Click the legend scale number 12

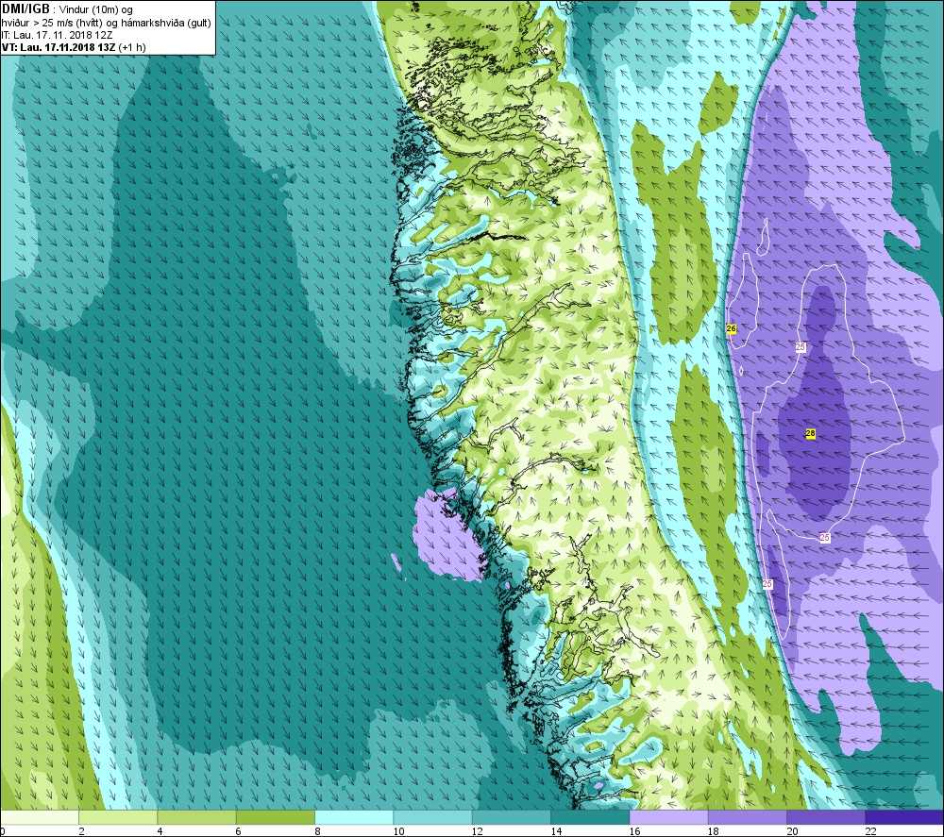478,831
